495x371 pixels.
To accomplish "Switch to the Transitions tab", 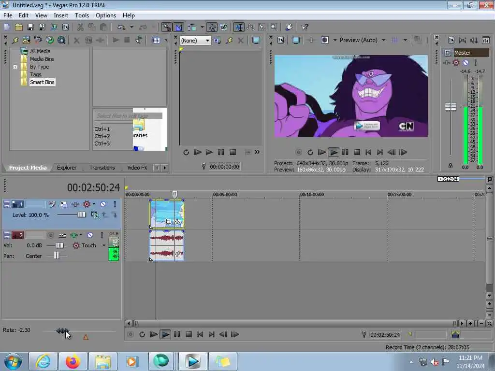I will click(102, 168).
